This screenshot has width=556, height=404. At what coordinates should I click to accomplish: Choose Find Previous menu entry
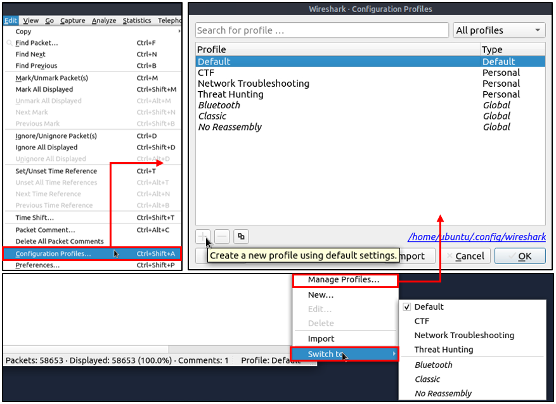coord(92,65)
